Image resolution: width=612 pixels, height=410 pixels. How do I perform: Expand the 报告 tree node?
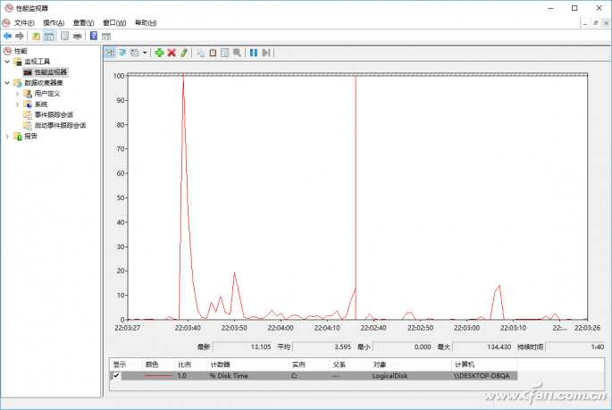click(x=7, y=136)
